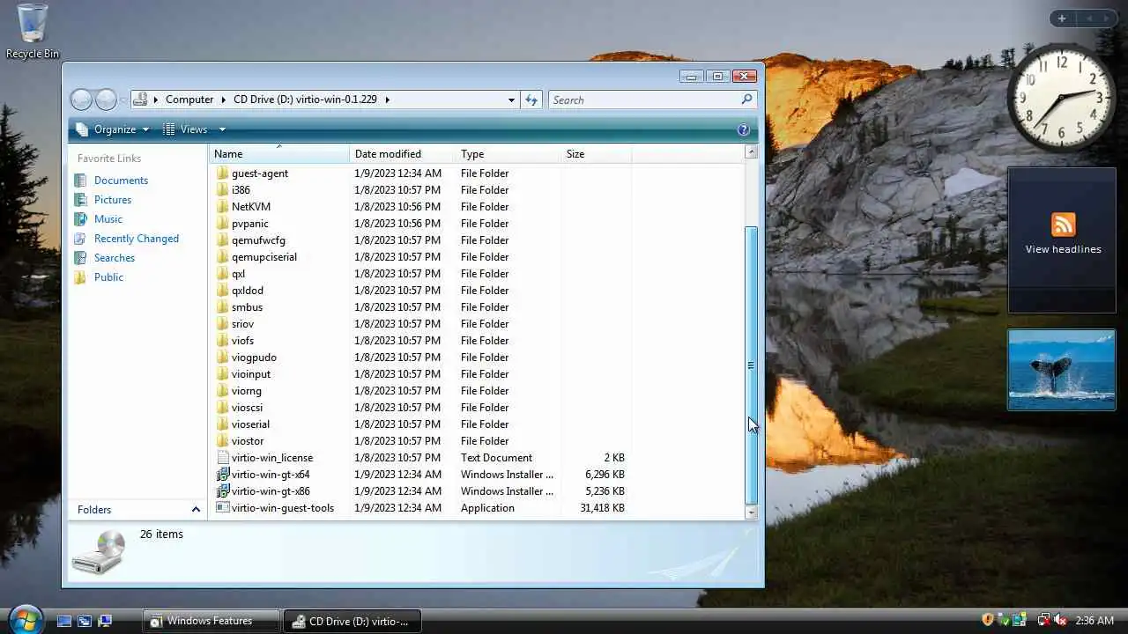
Task: Open the Pictures favorite link
Action: pyautogui.click(x=113, y=200)
